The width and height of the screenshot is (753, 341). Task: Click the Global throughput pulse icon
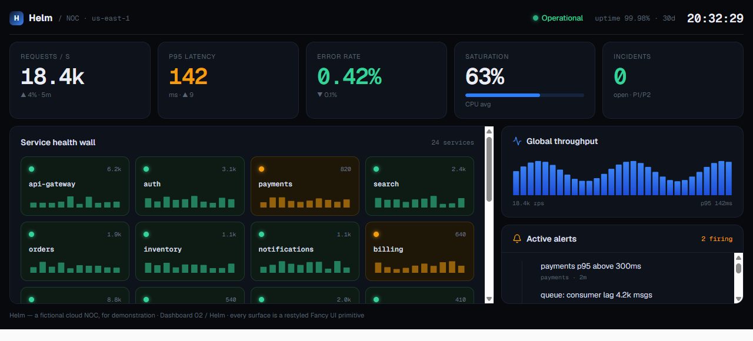(x=517, y=141)
